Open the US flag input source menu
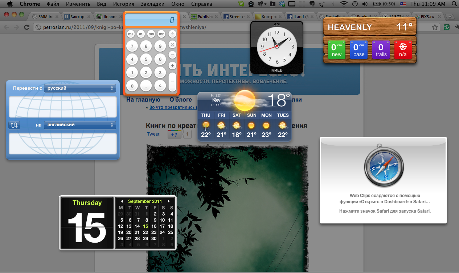This screenshot has height=273, width=459. click(x=402, y=4)
